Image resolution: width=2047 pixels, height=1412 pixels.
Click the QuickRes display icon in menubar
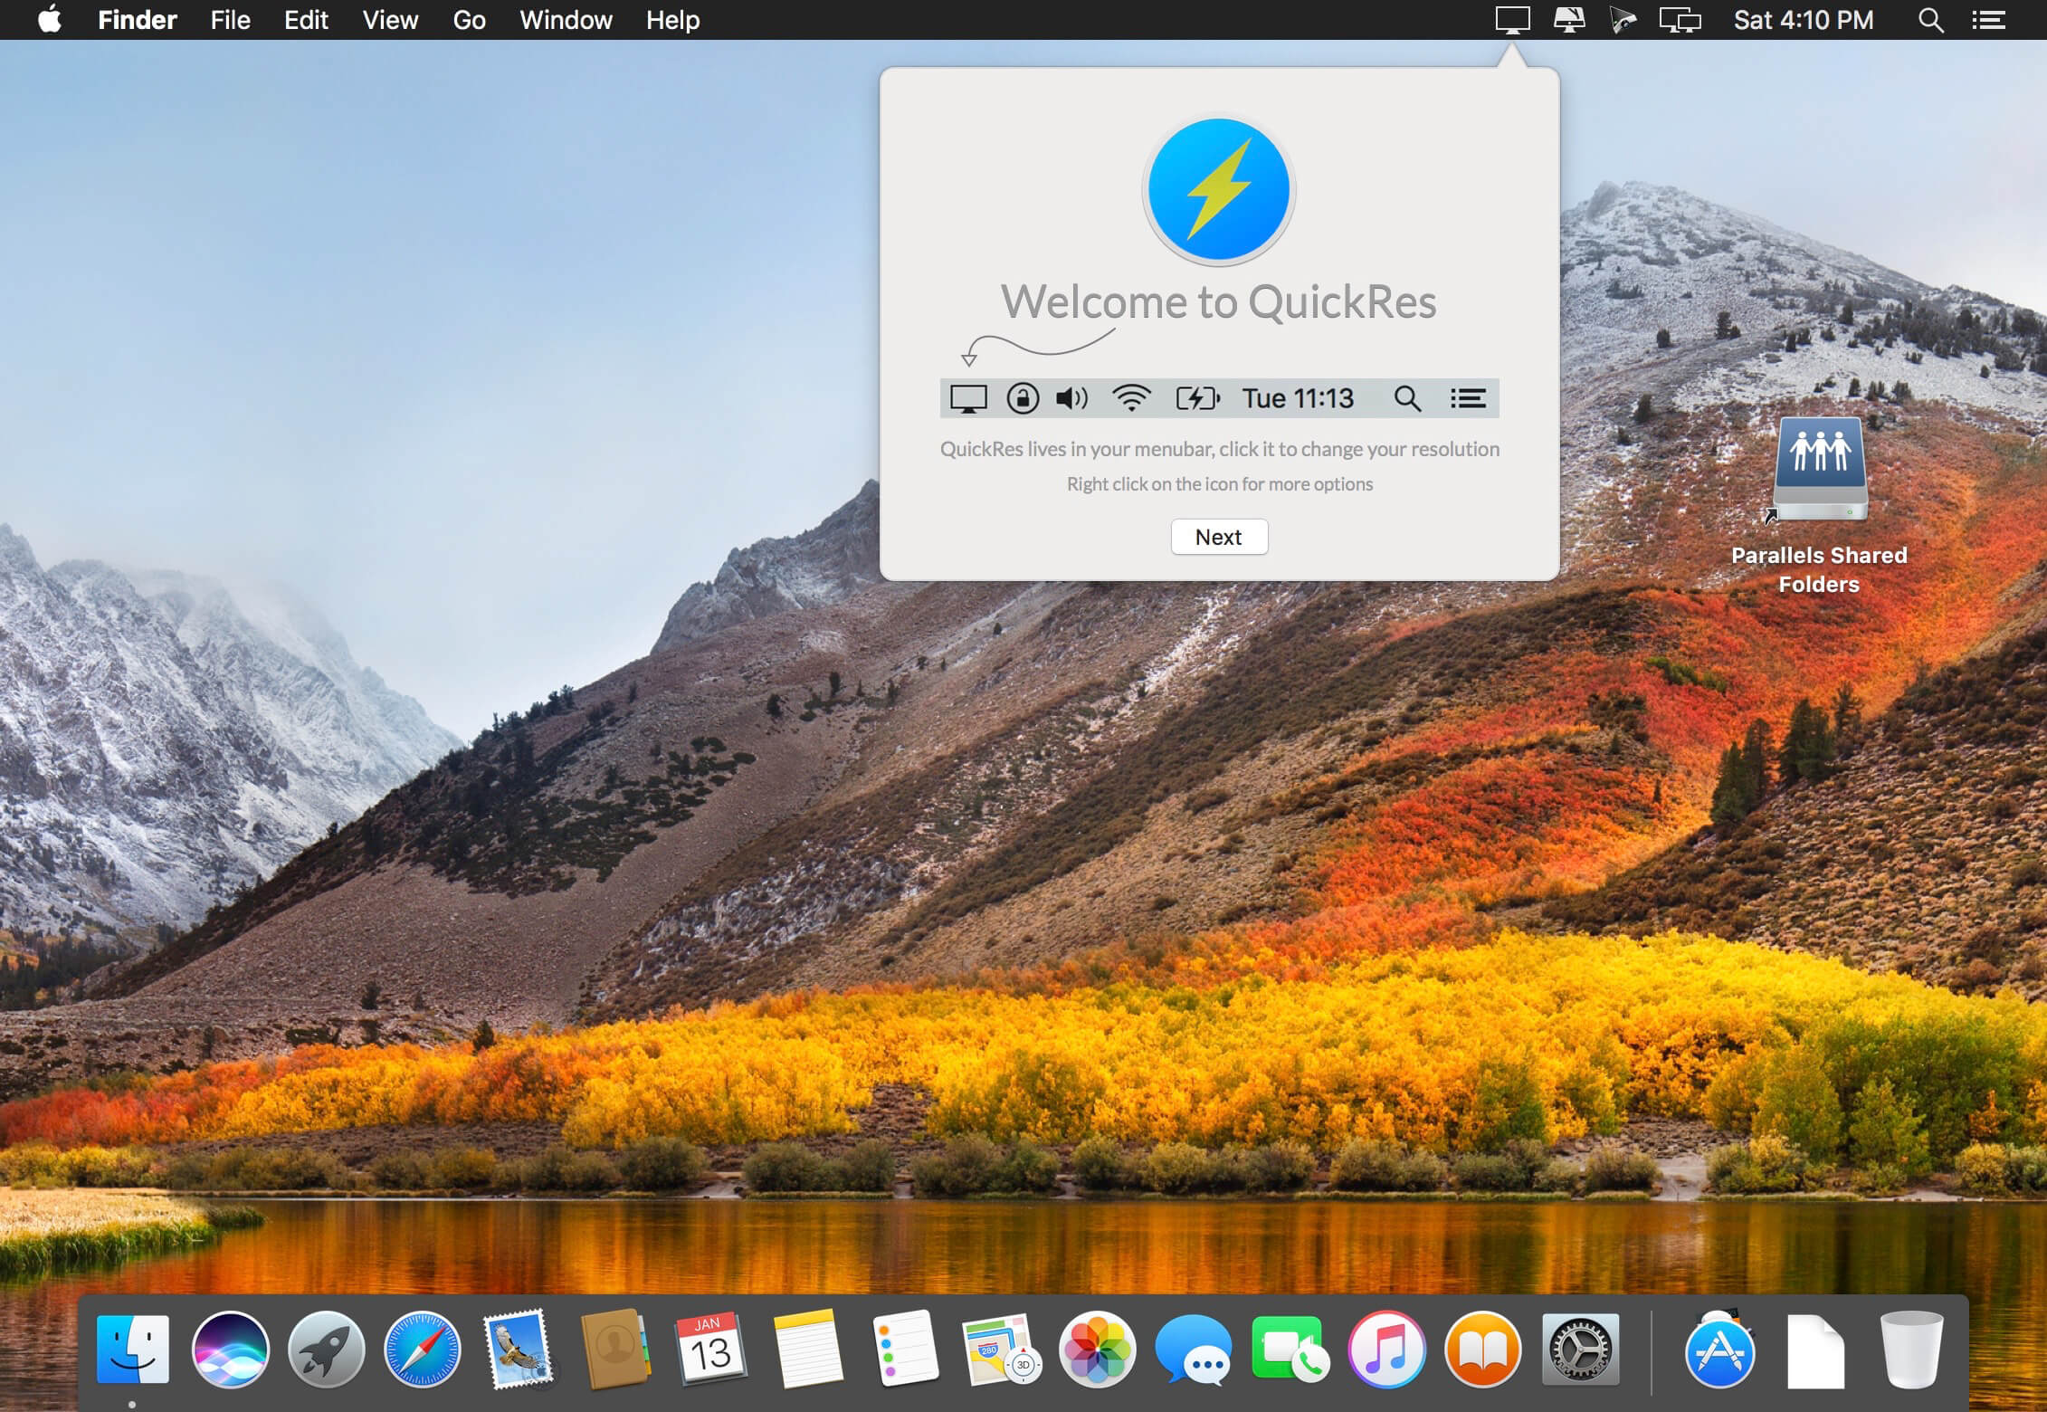pos(1512,20)
